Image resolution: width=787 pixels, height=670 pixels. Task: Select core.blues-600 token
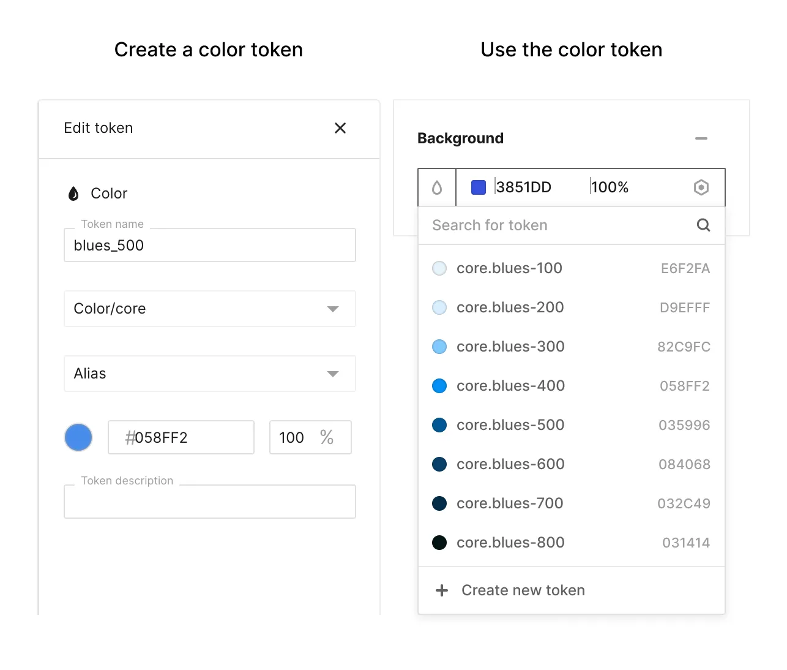pos(572,464)
